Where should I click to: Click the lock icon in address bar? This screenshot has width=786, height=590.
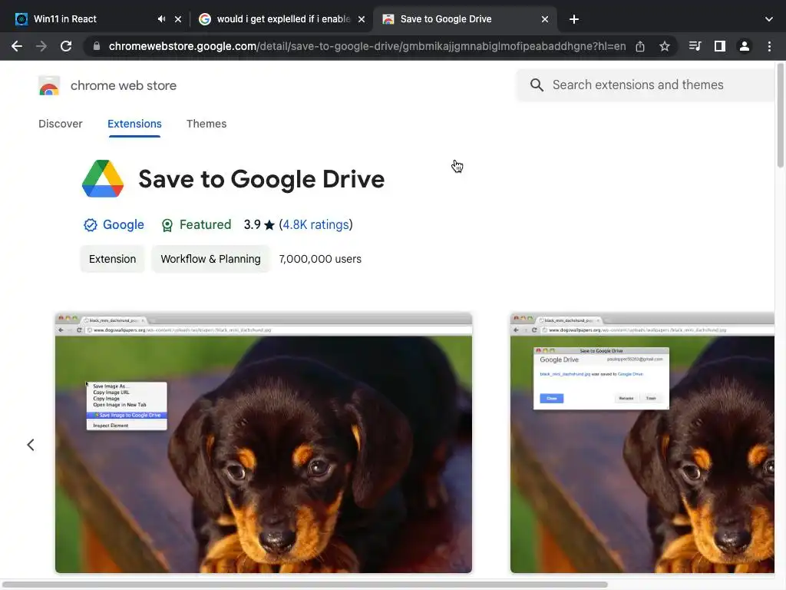[97, 46]
